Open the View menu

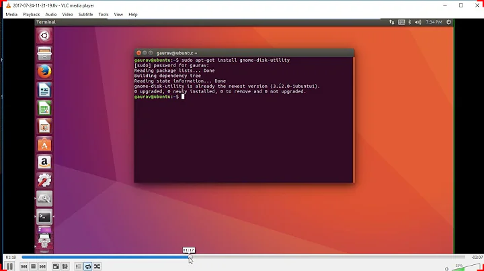118,15
